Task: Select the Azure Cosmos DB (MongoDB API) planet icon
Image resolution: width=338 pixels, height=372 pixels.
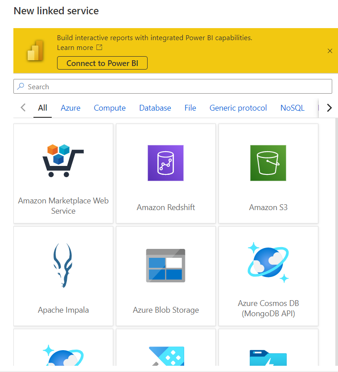Action: [268, 262]
